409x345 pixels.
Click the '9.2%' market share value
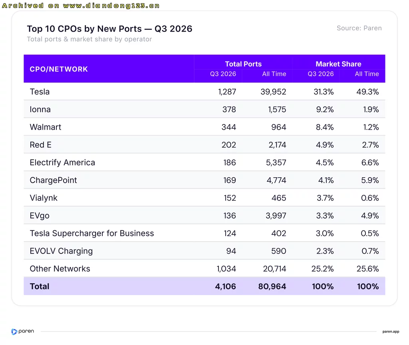(x=325, y=109)
